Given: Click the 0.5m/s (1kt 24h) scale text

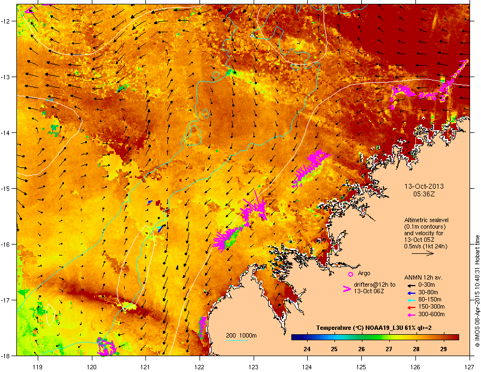Looking at the screenshot, I should pos(425,246).
